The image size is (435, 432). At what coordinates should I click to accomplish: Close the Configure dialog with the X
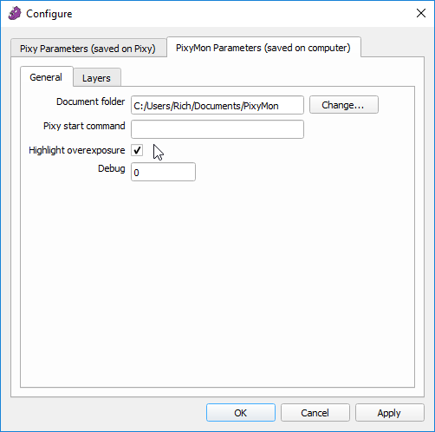421,13
